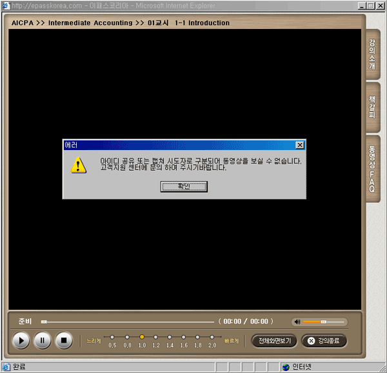Close the 에러 dialog with X
The image size is (387, 373).
click(300, 146)
